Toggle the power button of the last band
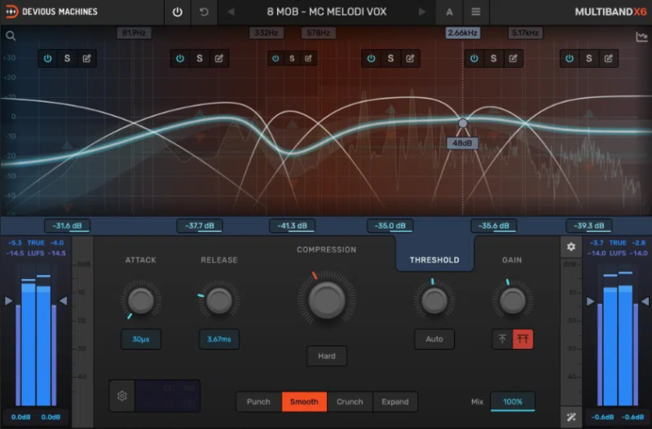The width and height of the screenshot is (652, 429). point(569,59)
